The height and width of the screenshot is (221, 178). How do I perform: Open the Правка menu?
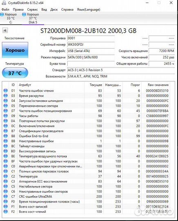tap(18, 9)
